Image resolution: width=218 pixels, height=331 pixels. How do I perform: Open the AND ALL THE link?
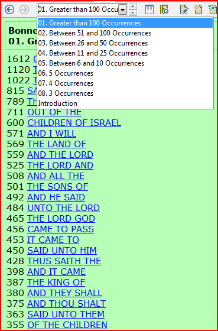[x=56, y=176]
